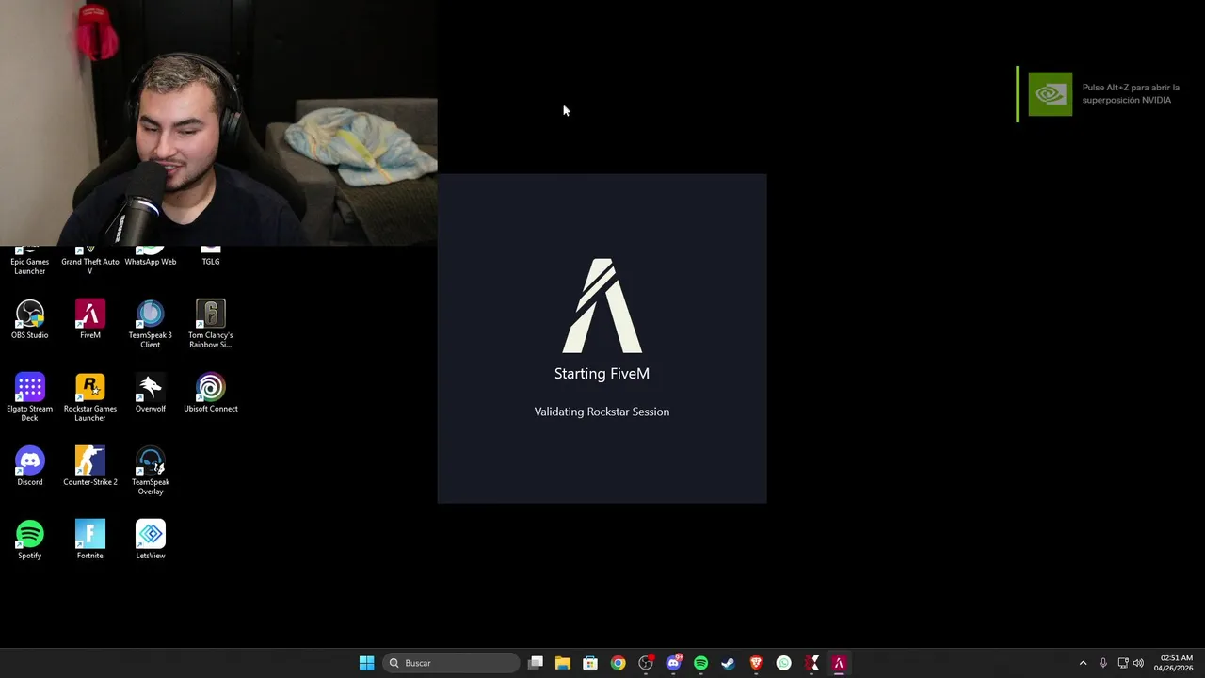Switch to OBS Studio in the taskbar
The height and width of the screenshot is (678, 1205).
coord(646,663)
